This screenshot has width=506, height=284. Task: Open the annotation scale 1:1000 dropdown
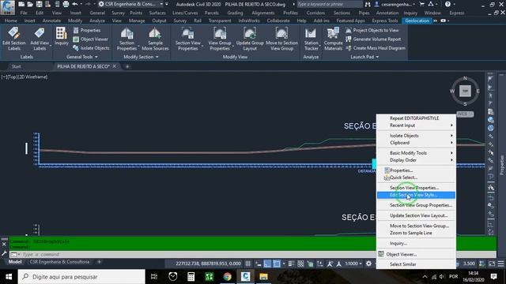pyautogui.click(x=353, y=263)
